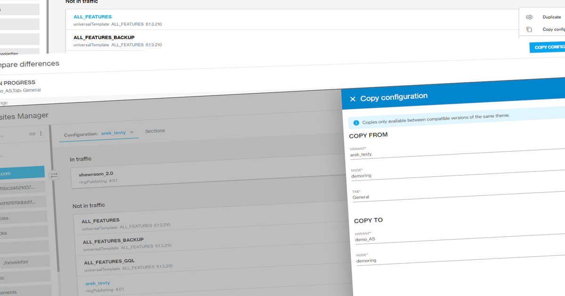Click the IN PROGRESS status text
This screenshot has width=565, height=296.
[x=17, y=83]
